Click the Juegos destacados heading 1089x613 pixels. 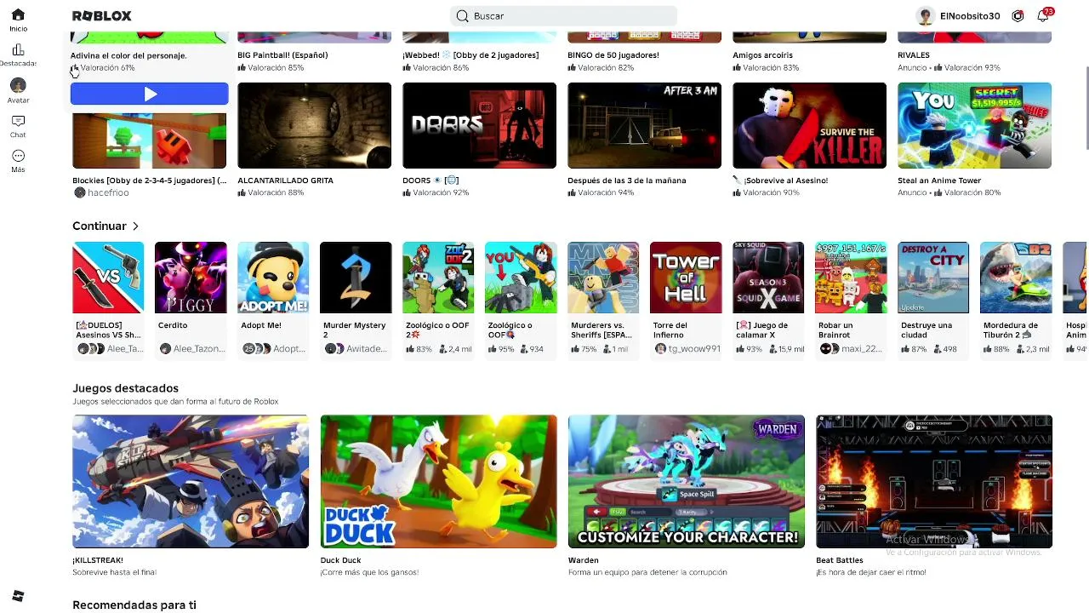point(125,388)
